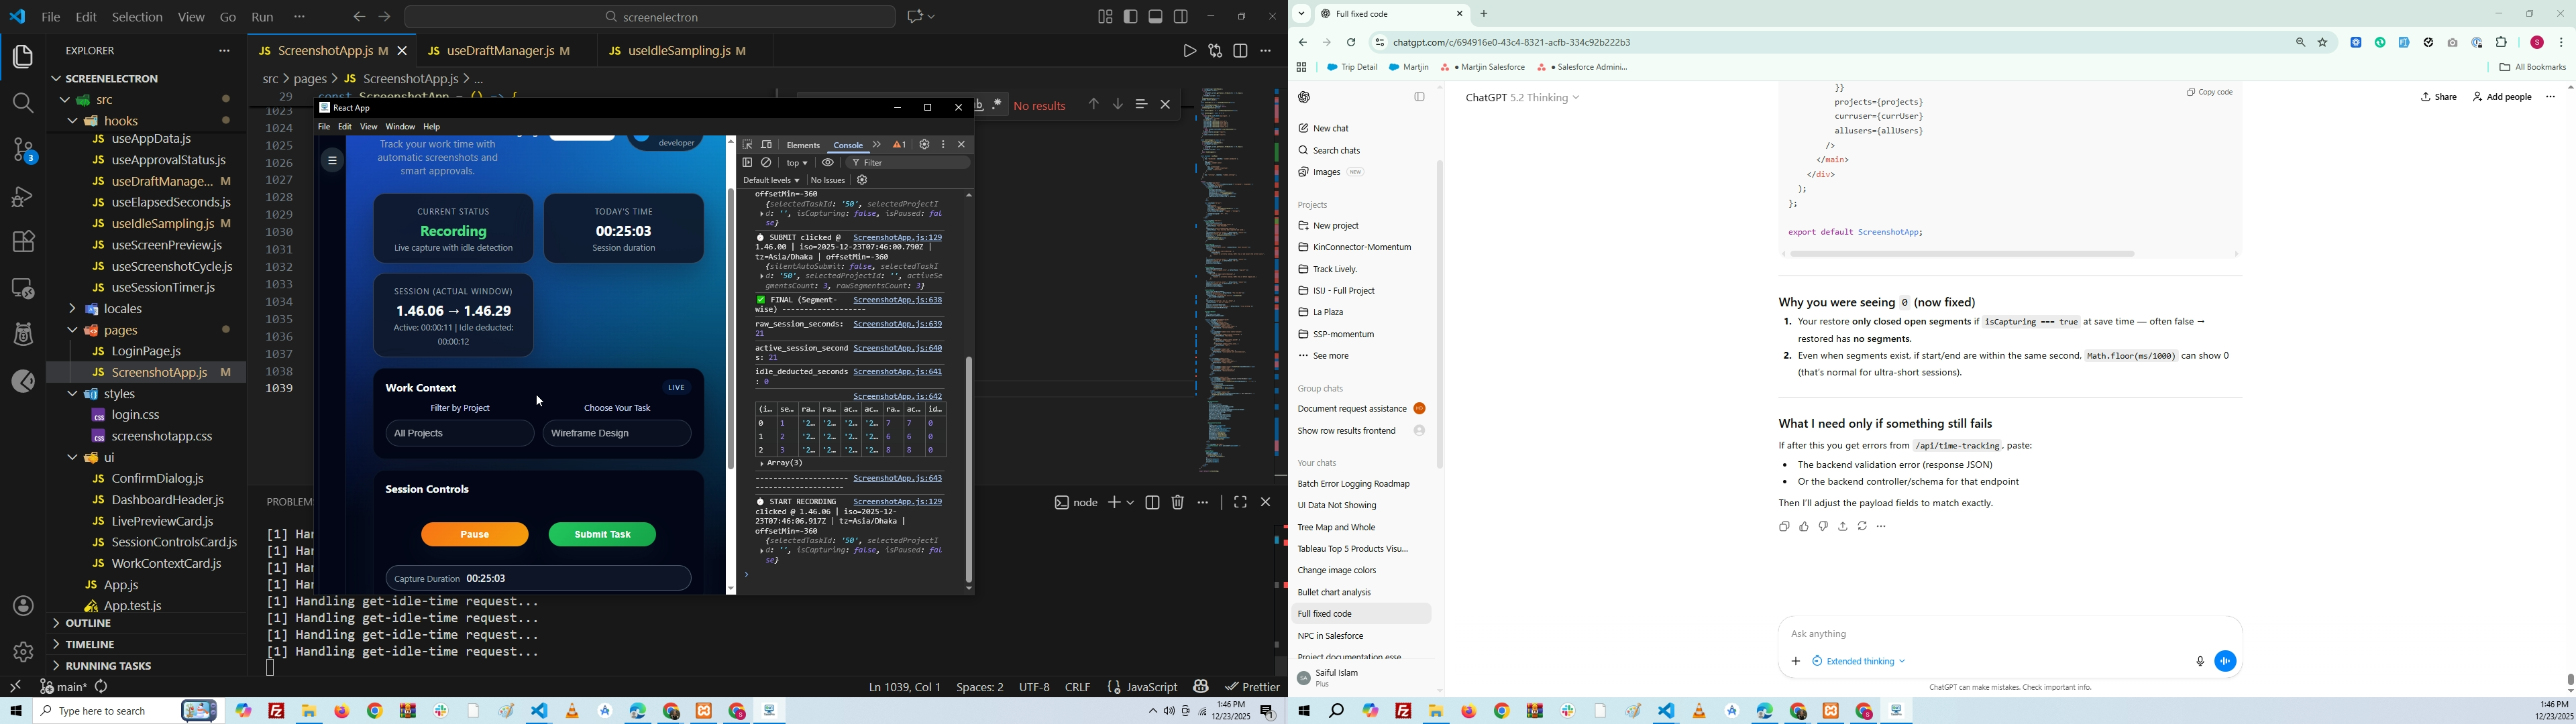The width and height of the screenshot is (2576, 724).
Task: Open Extensions view in activity bar
Action: (x=22, y=242)
